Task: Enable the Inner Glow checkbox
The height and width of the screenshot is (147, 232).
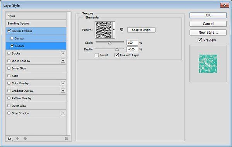Action: coord(9,68)
